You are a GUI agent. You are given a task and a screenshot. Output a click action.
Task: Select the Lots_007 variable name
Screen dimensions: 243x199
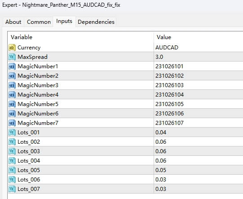[x=29, y=189]
